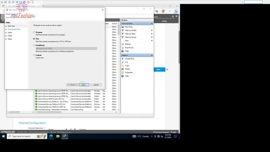Expand the Filter by State submenu arrow
This screenshot has width=270, height=152.
[152, 34]
